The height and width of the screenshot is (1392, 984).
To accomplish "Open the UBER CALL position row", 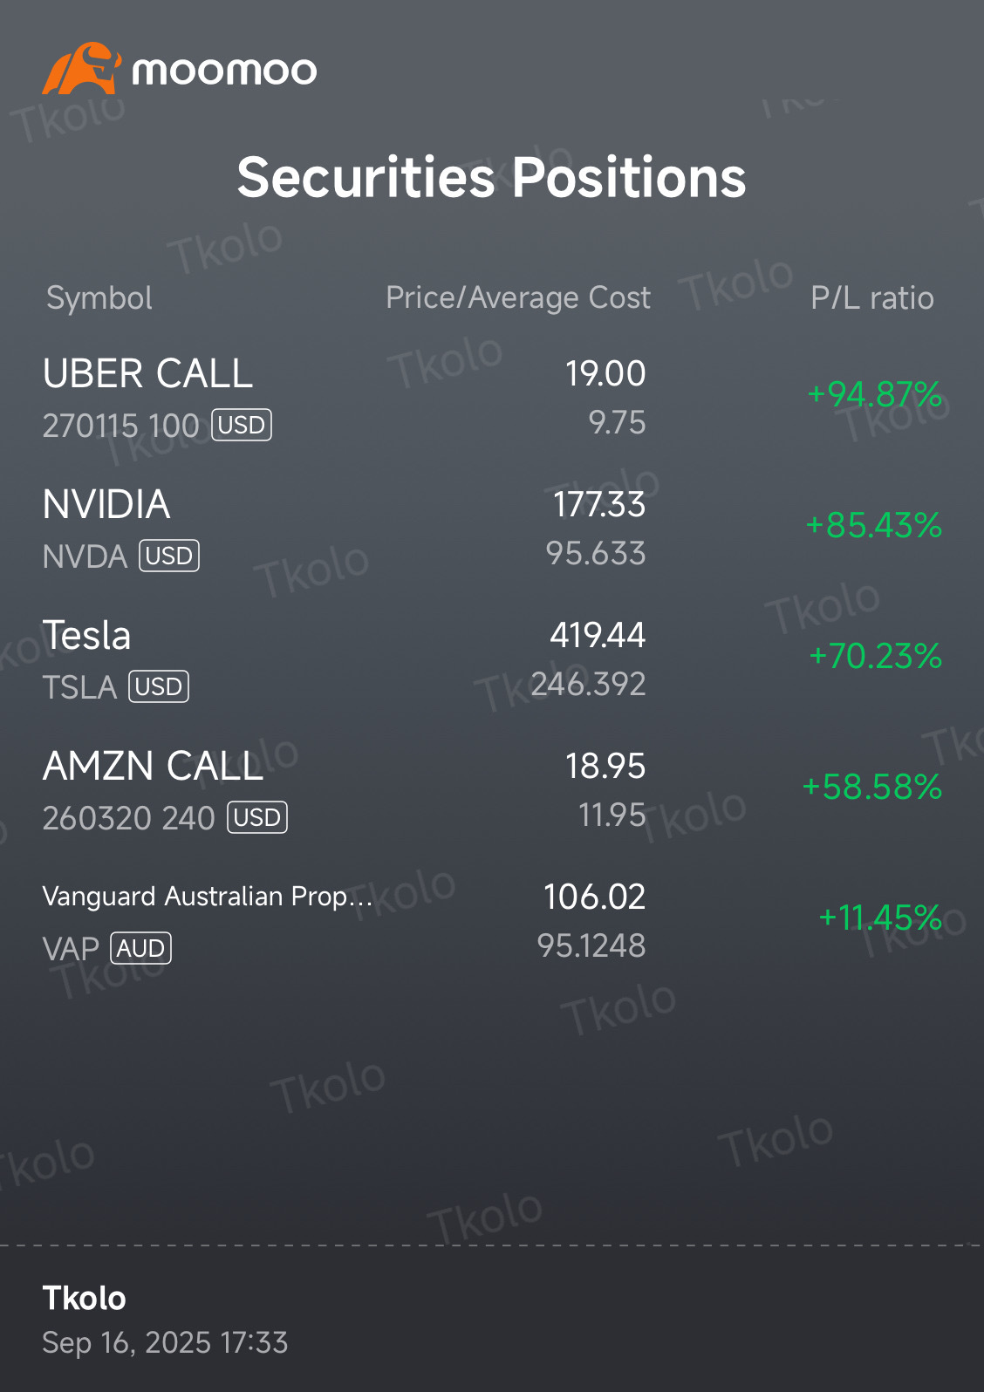I will coord(492,398).
